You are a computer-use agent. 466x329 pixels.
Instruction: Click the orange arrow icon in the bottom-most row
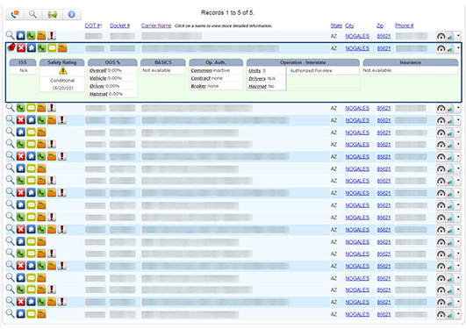[41, 314]
